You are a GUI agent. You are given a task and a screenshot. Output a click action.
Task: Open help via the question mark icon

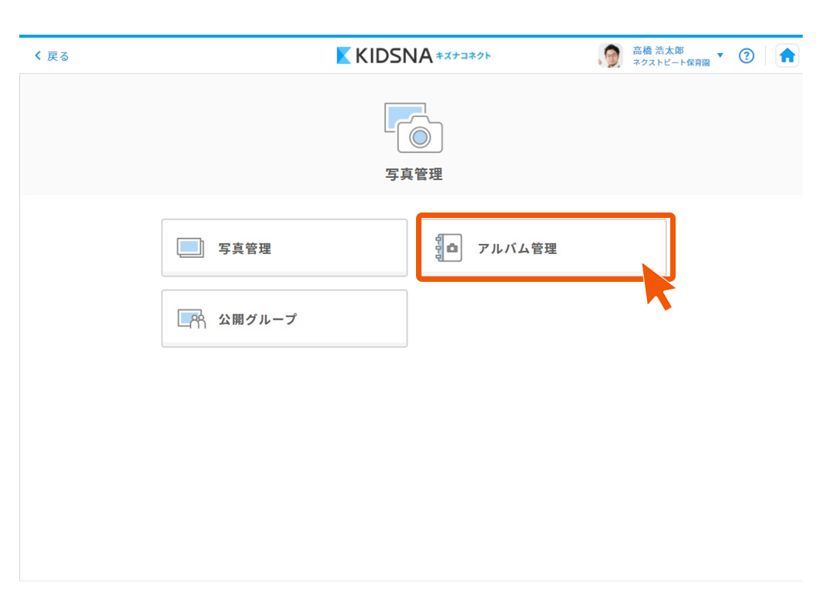point(746,55)
